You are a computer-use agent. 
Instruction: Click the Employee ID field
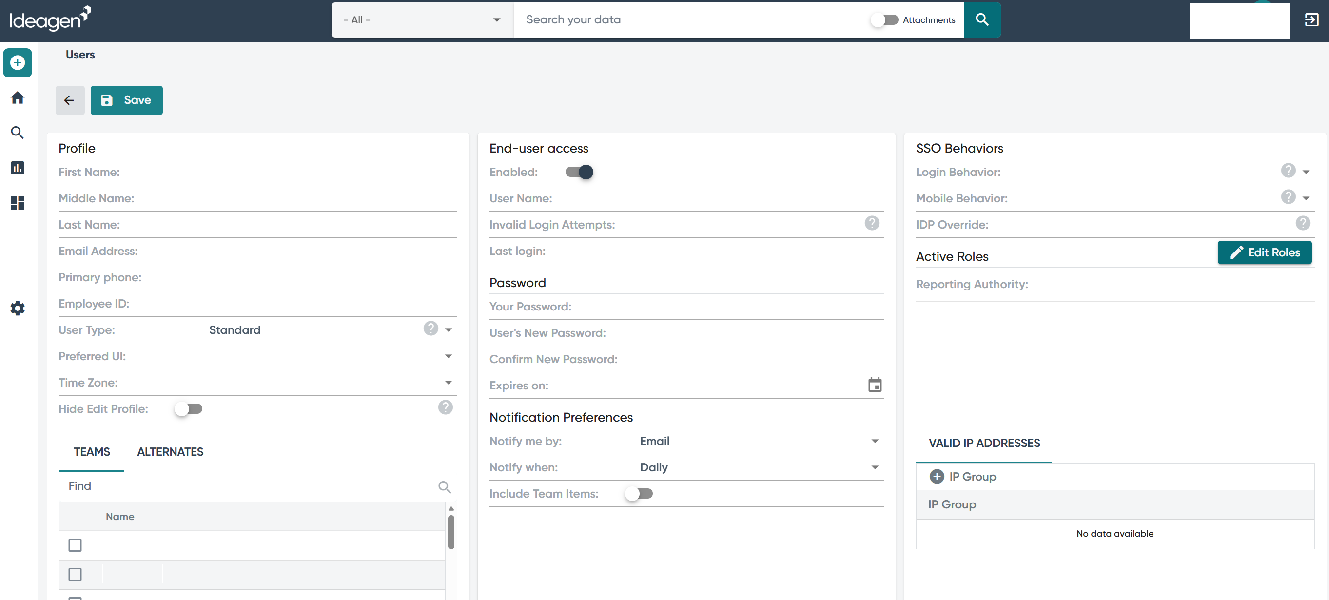point(257,303)
